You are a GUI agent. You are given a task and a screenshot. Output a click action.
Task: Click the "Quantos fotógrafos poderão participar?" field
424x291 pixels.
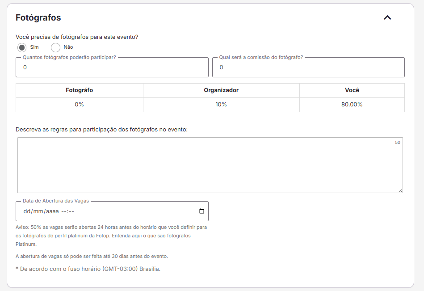112,67
